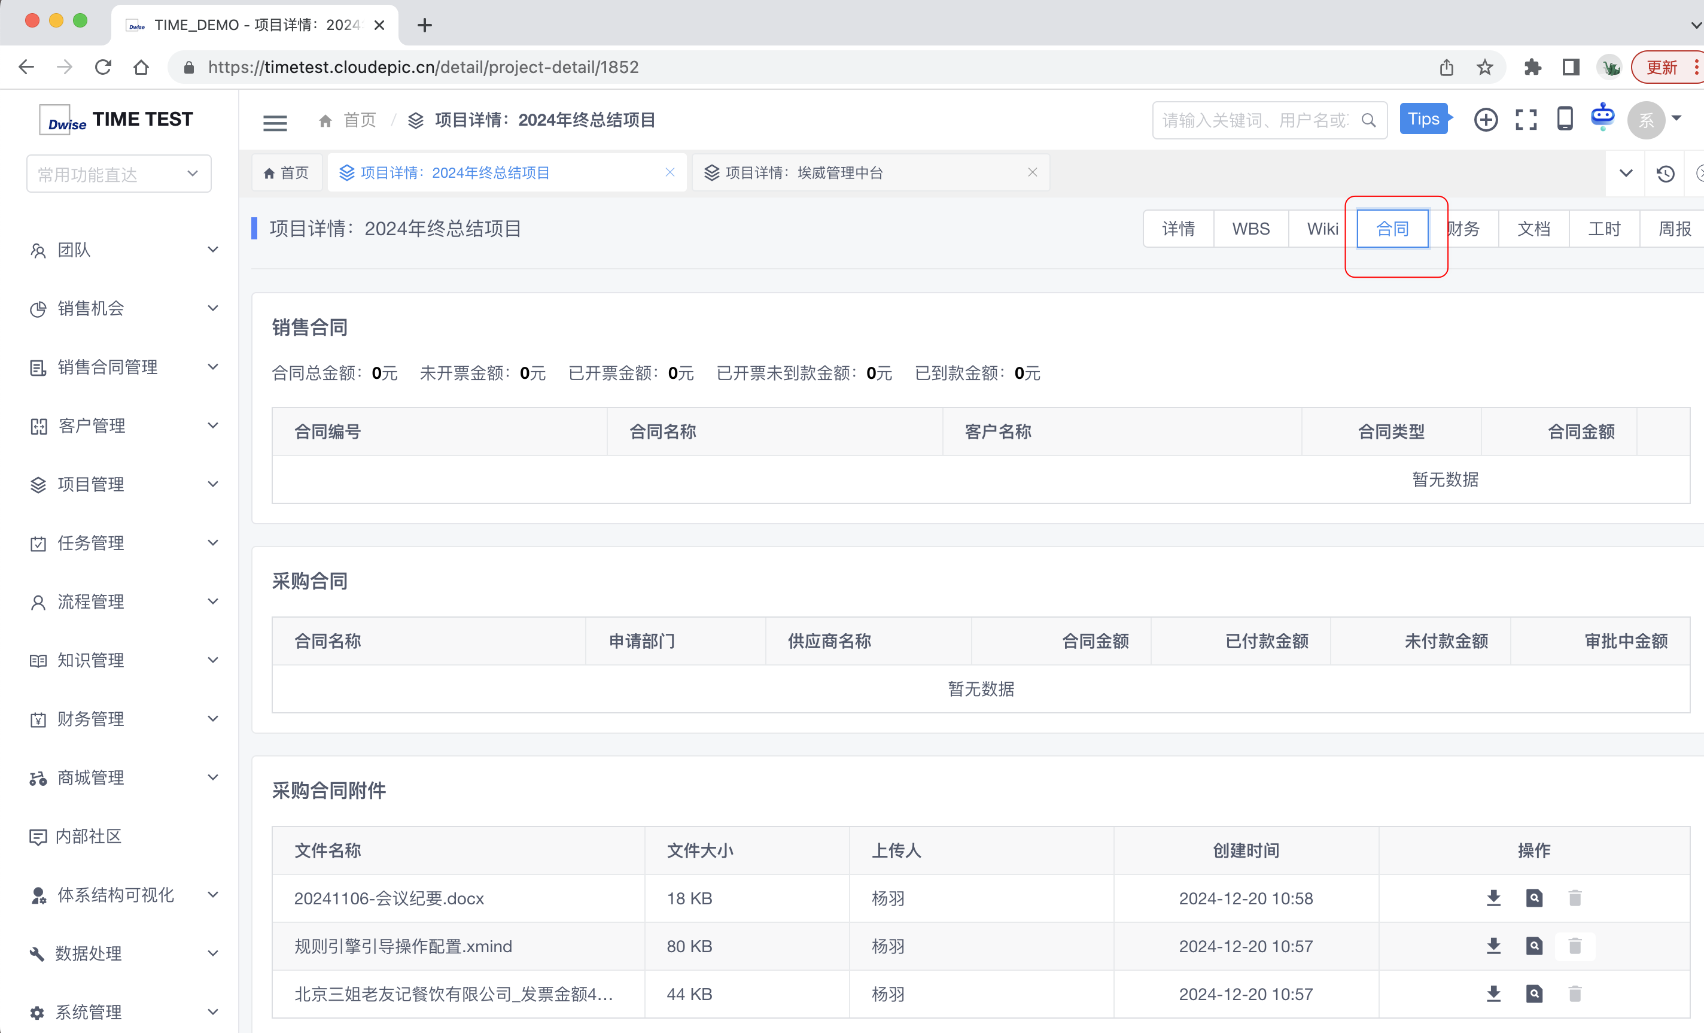This screenshot has height=1033, width=1704.
Task: Open the mobile device icon
Action: coord(1565,119)
